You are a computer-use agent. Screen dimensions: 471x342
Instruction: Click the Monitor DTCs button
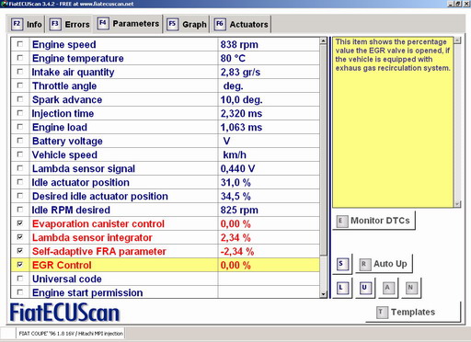[374, 221]
